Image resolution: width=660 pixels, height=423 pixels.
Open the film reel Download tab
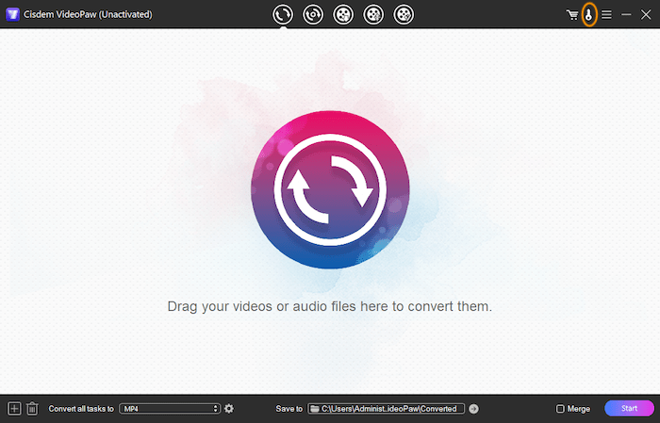(x=343, y=15)
